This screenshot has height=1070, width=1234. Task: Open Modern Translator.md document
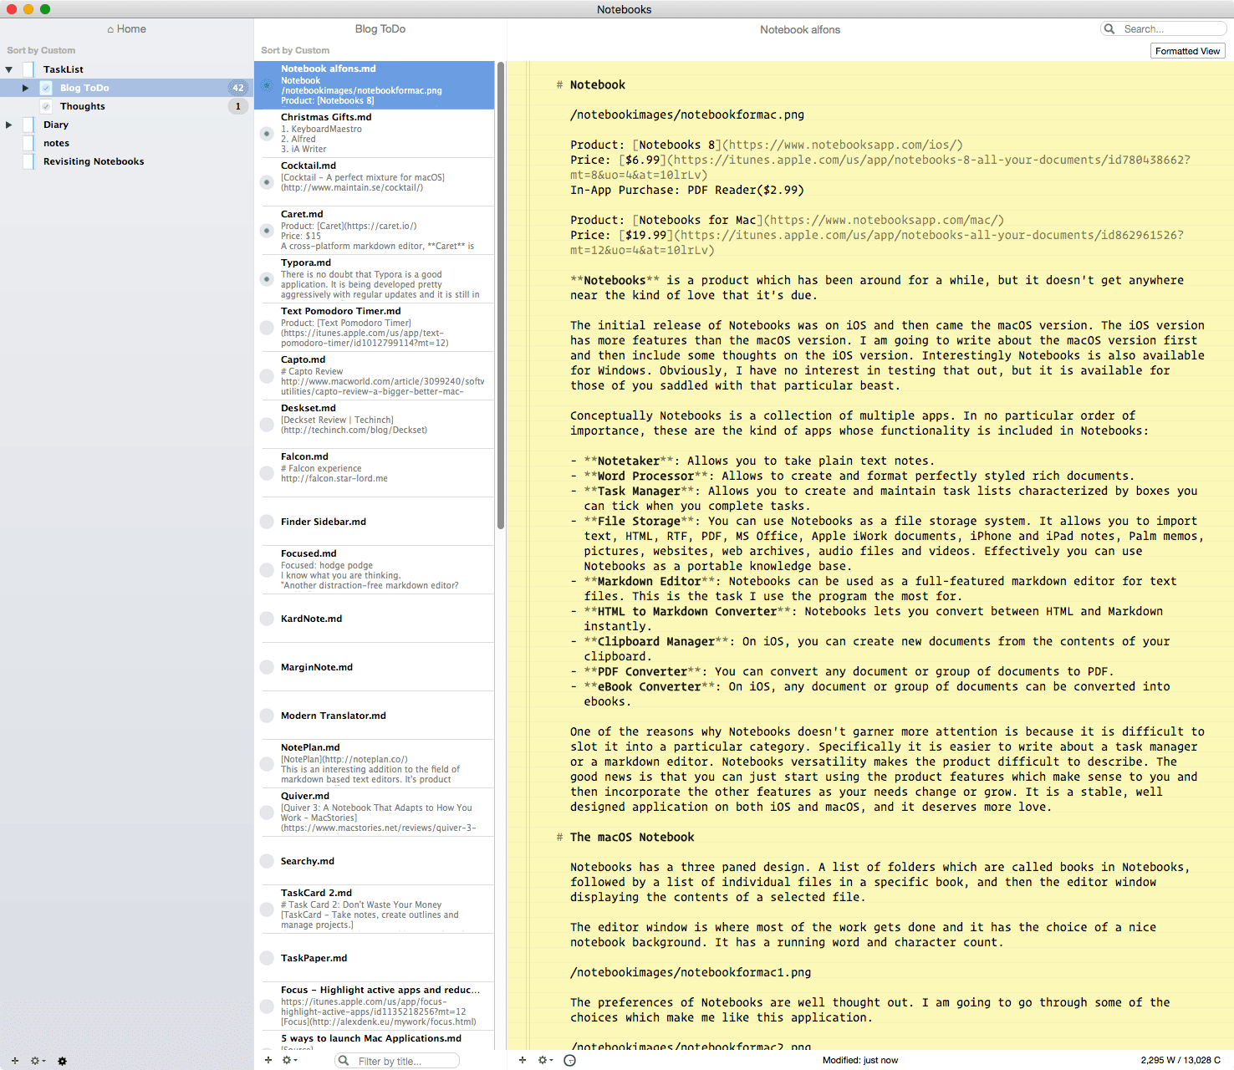(375, 716)
